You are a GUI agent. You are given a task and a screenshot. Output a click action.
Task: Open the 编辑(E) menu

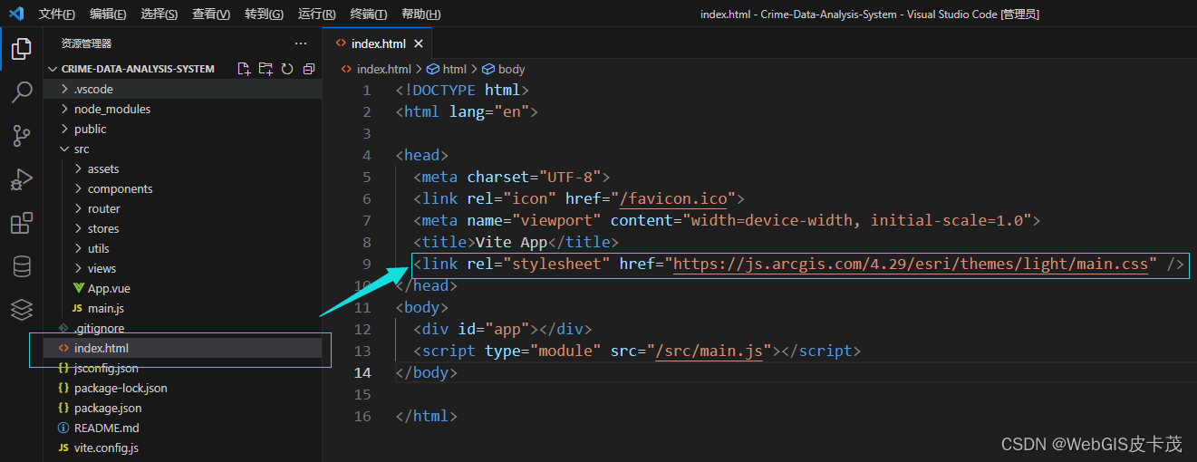coord(109,14)
